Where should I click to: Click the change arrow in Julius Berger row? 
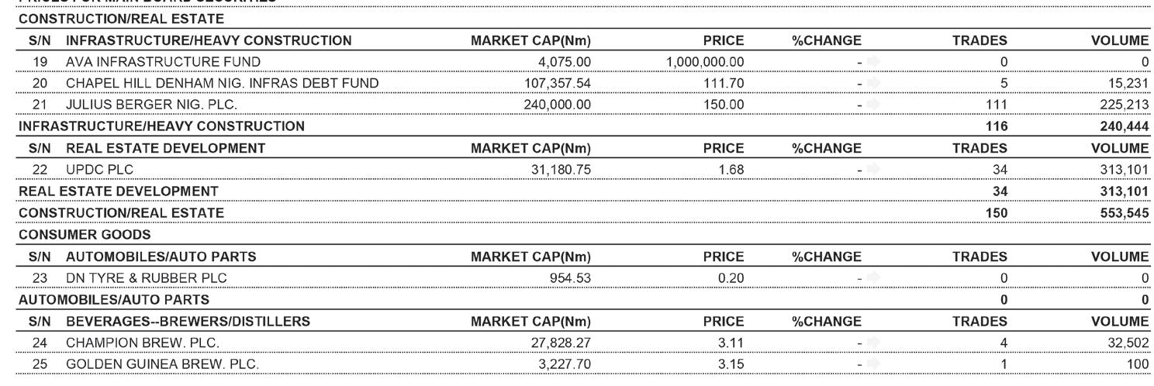[x=873, y=105]
